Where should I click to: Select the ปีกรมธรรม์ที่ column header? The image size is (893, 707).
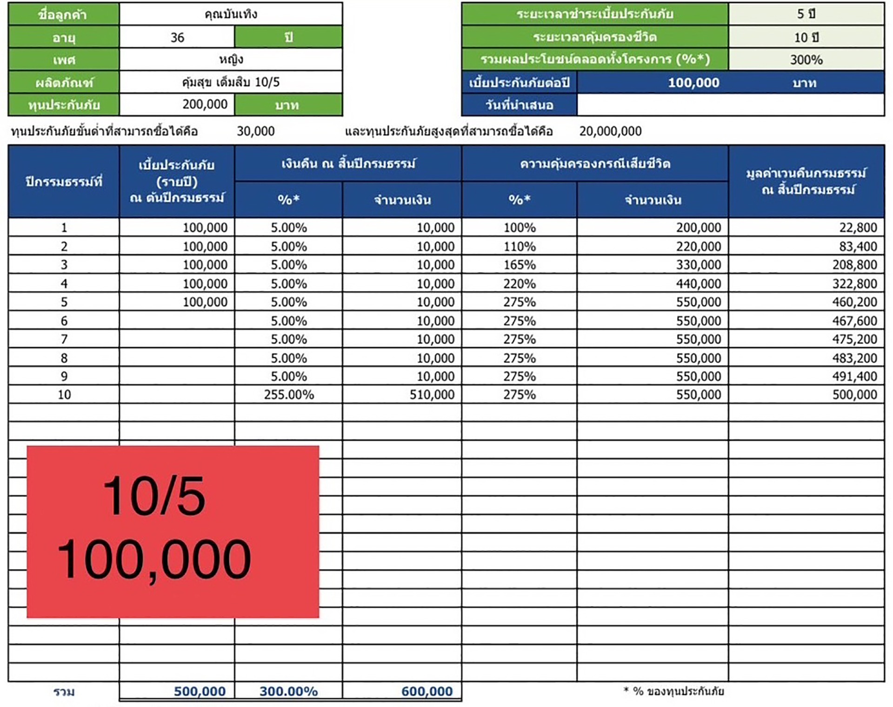[x=64, y=182]
